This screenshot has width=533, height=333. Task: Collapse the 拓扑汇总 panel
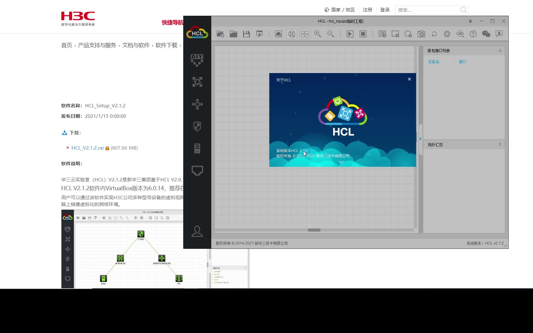click(500, 144)
